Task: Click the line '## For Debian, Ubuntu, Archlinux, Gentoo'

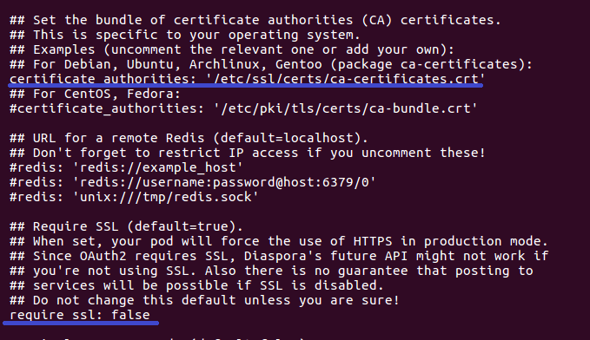Action: [271, 64]
